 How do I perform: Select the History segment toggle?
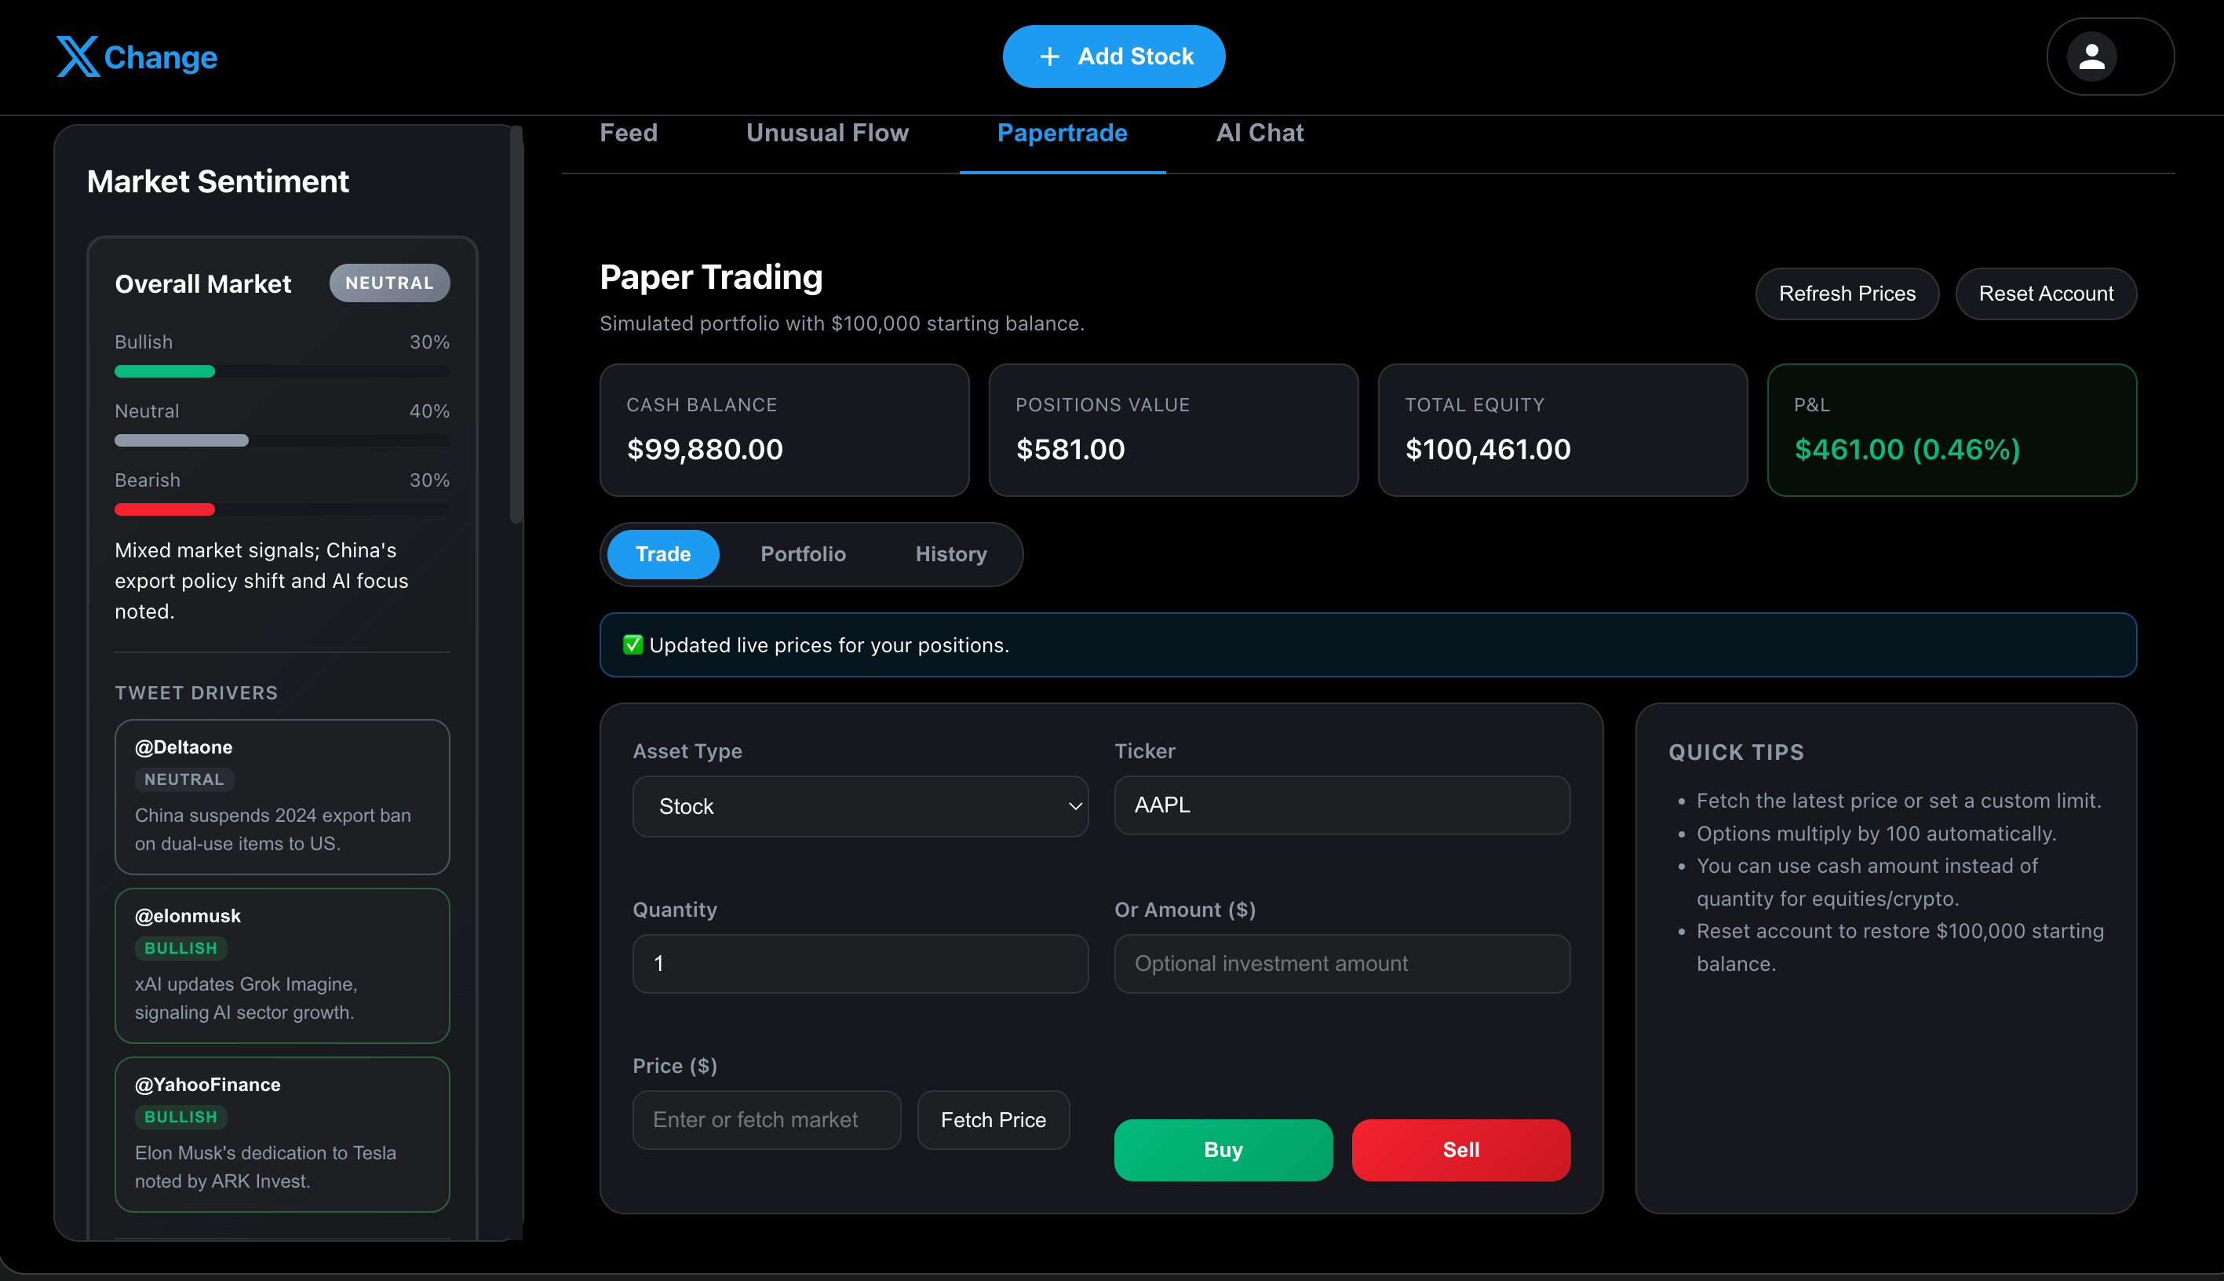coord(950,554)
